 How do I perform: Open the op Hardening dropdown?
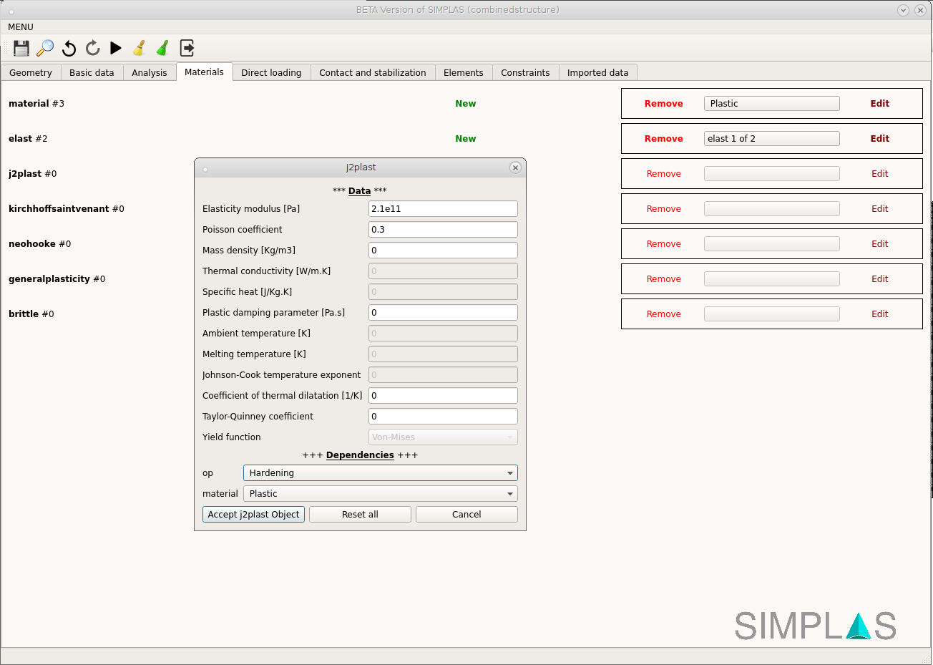click(380, 473)
